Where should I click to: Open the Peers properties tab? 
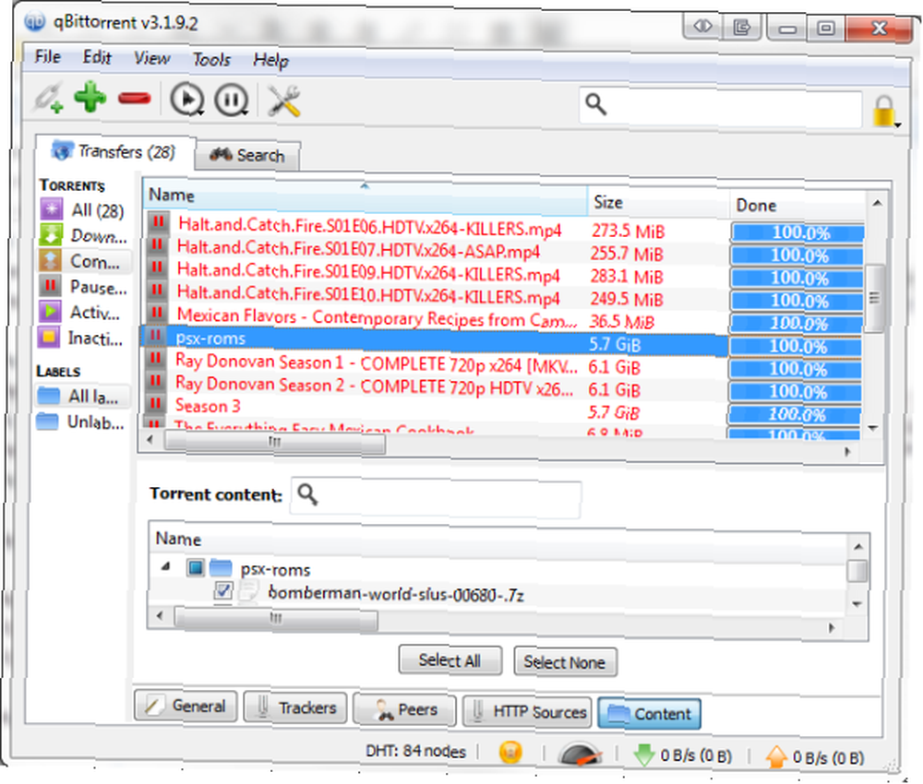tap(404, 709)
